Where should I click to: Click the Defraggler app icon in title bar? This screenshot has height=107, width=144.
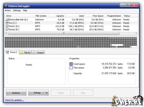[x=6, y=6]
